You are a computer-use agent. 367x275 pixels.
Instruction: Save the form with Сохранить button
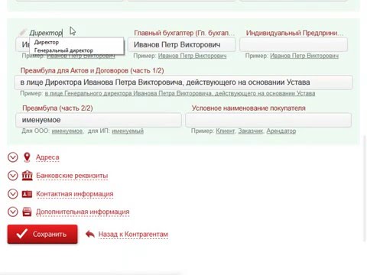click(x=42, y=234)
